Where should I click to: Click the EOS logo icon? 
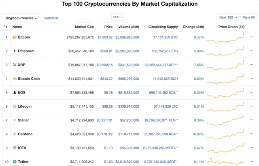(x=15, y=92)
